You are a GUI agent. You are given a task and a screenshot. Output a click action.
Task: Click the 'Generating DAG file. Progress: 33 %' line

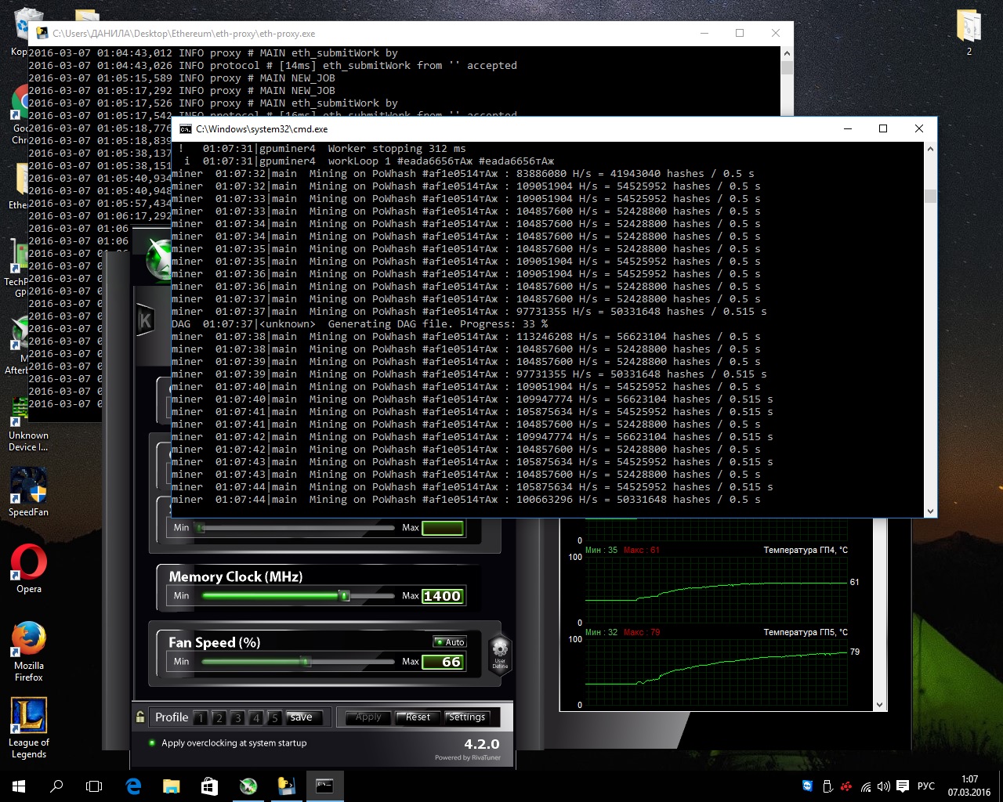(360, 323)
